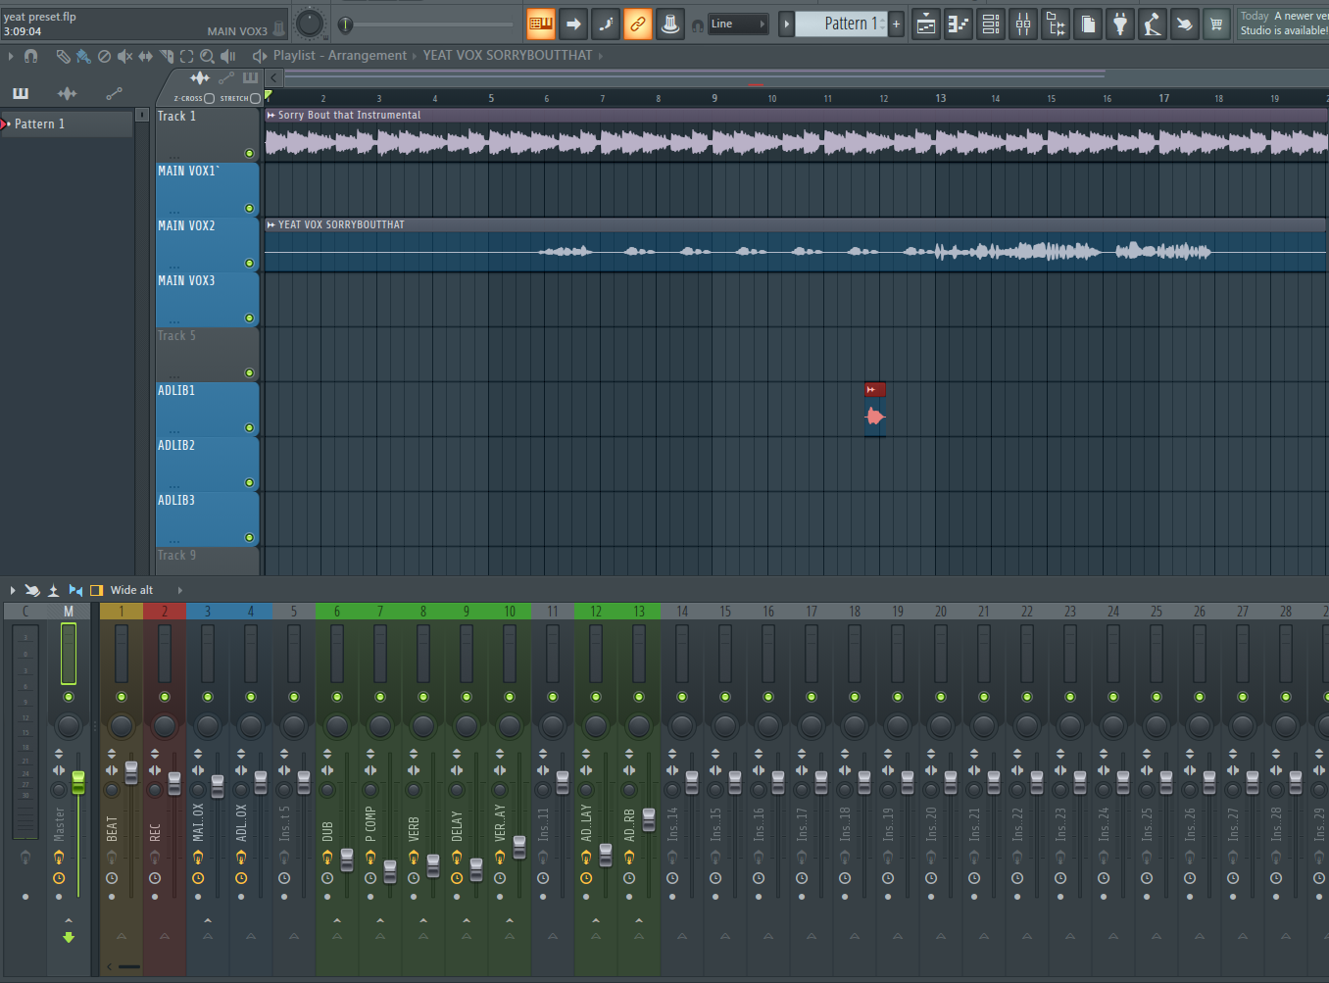Open the project copy/pages icon
1329x983 pixels.
coord(1088,25)
